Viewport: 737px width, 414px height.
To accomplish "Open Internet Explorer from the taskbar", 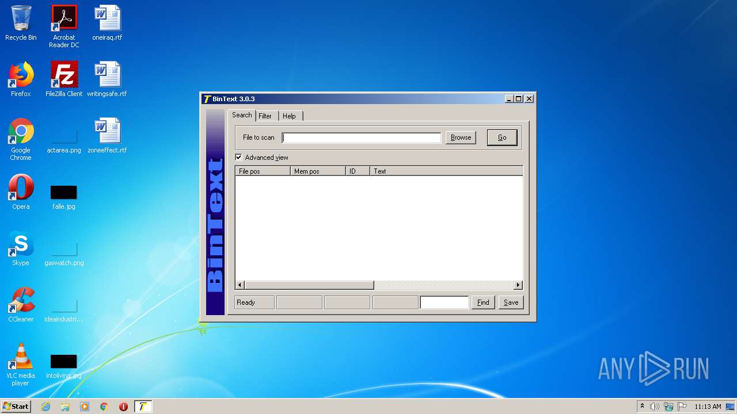I will (x=46, y=407).
